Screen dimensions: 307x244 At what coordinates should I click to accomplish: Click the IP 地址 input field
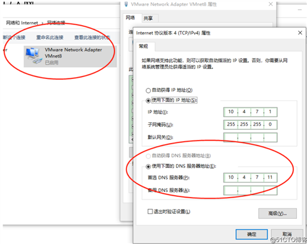(250, 112)
